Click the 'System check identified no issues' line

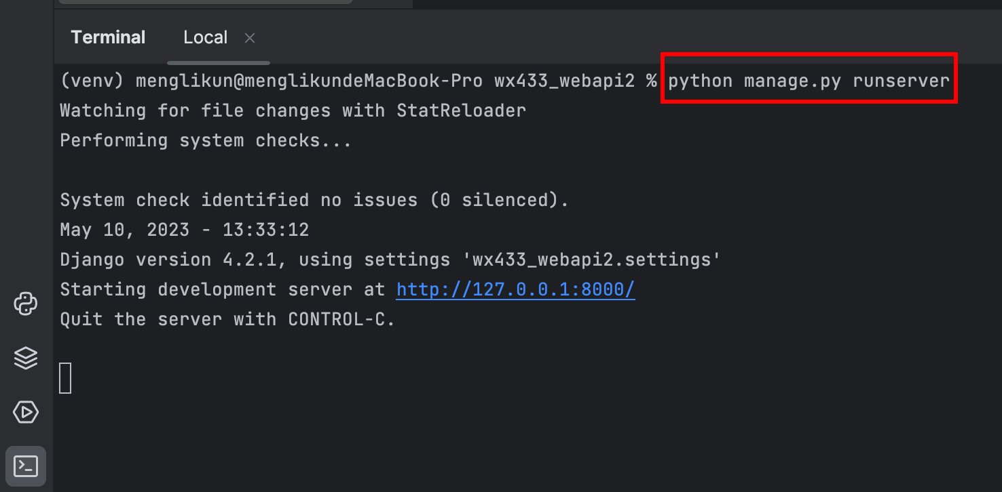(314, 200)
